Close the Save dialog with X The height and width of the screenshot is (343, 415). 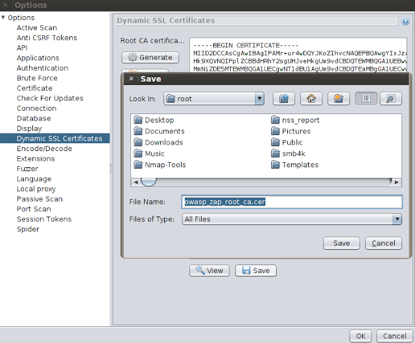(x=131, y=78)
